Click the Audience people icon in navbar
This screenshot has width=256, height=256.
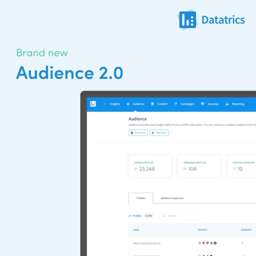(128, 104)
